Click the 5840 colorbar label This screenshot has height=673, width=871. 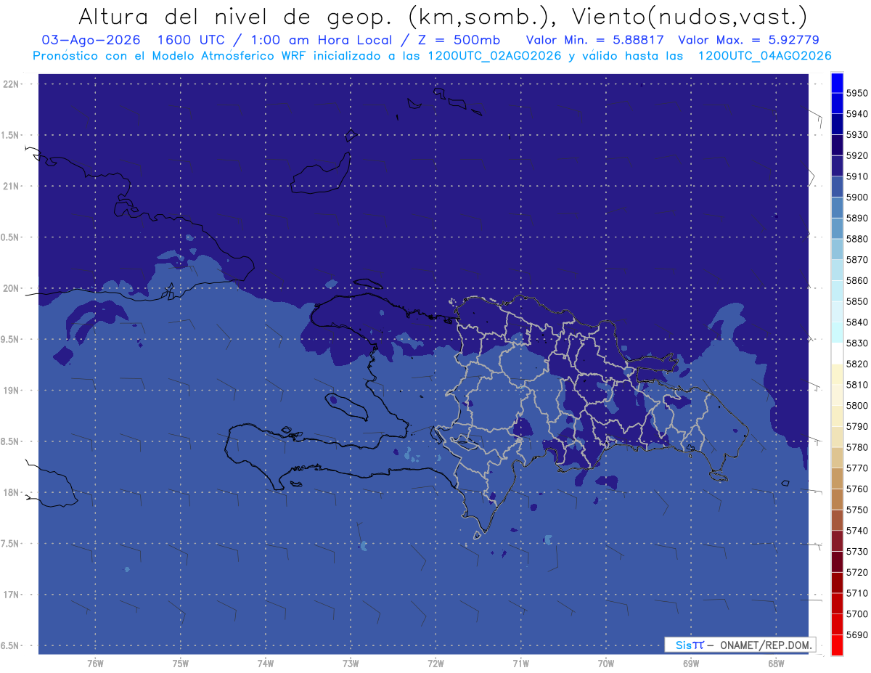(x=856, y=322)
